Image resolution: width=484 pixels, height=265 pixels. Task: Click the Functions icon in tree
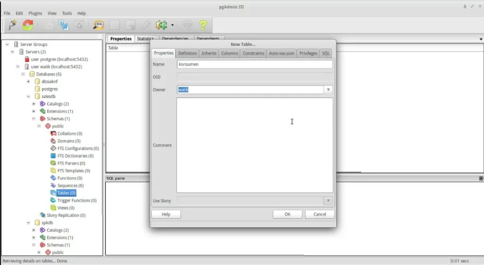53,178
